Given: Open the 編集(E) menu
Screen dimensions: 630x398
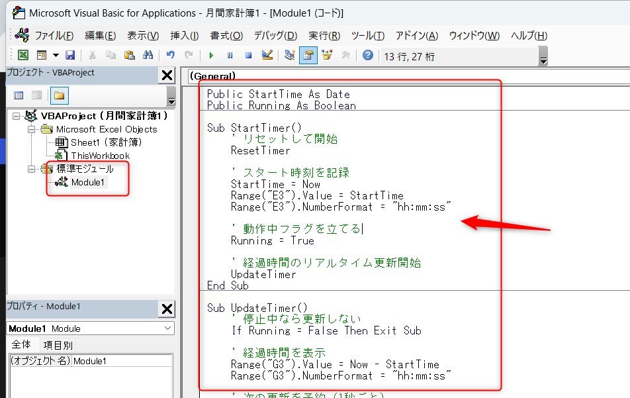Looking at the screenshot, I should [101, 36].
